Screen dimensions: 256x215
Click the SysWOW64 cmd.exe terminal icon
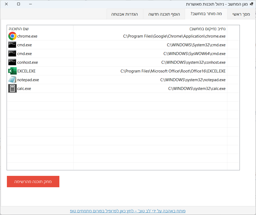(12, 54)
